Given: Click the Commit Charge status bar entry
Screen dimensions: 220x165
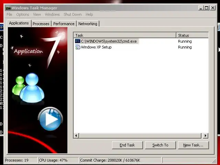Looking at the screenshot, I should pos(120,160).
